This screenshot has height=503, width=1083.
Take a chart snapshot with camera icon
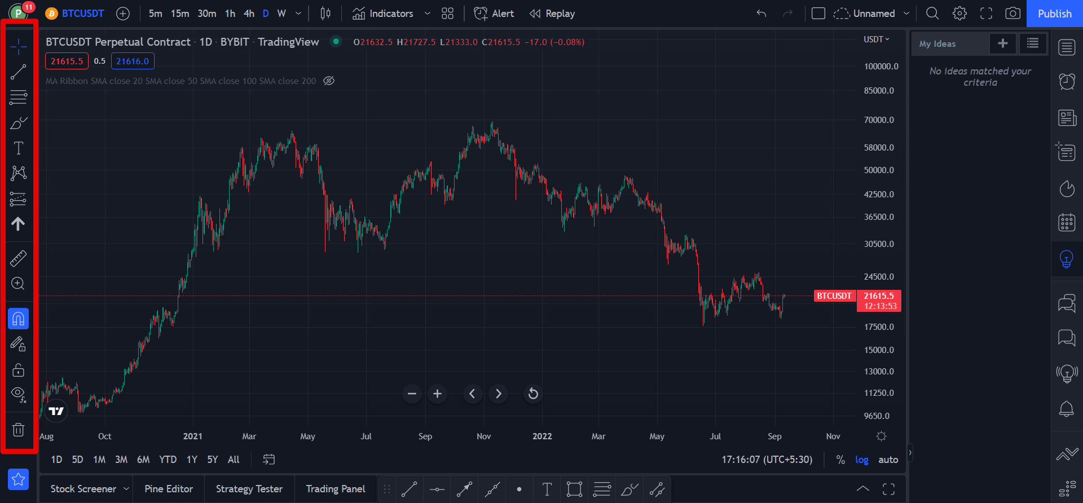[x=1013, y=14]
